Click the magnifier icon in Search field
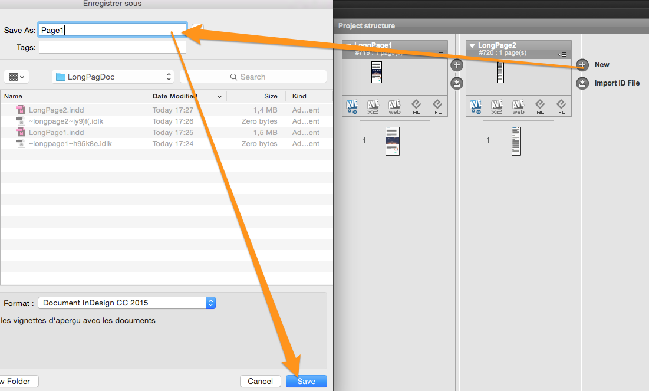Screen dimensions: 649x391 pos(233,77)
